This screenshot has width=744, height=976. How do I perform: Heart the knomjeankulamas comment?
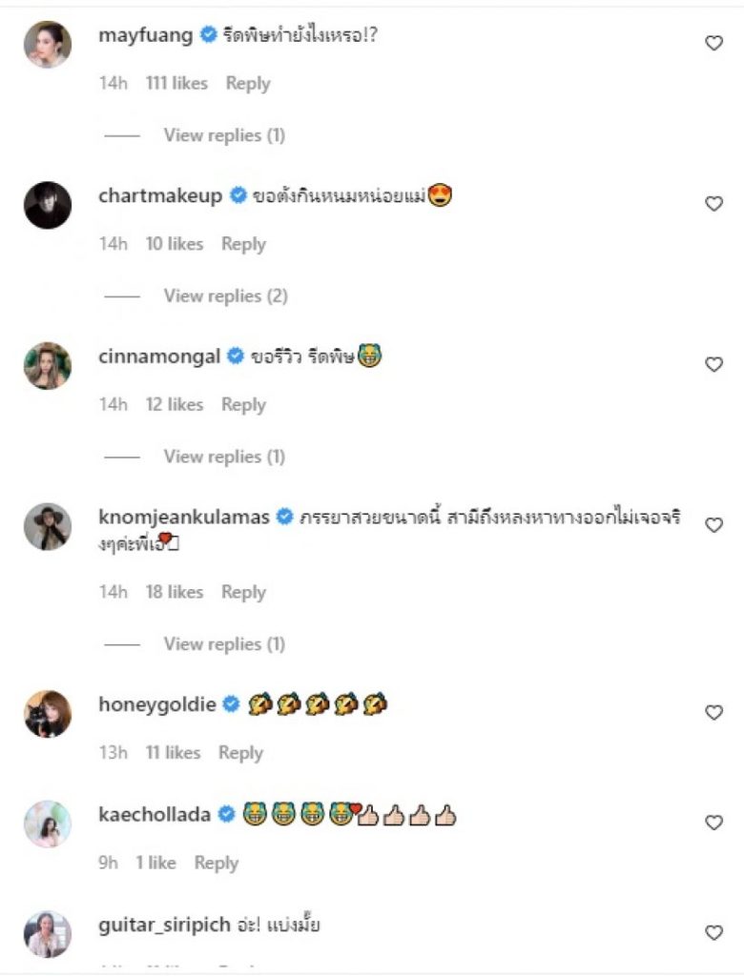(x=713, y=525)
